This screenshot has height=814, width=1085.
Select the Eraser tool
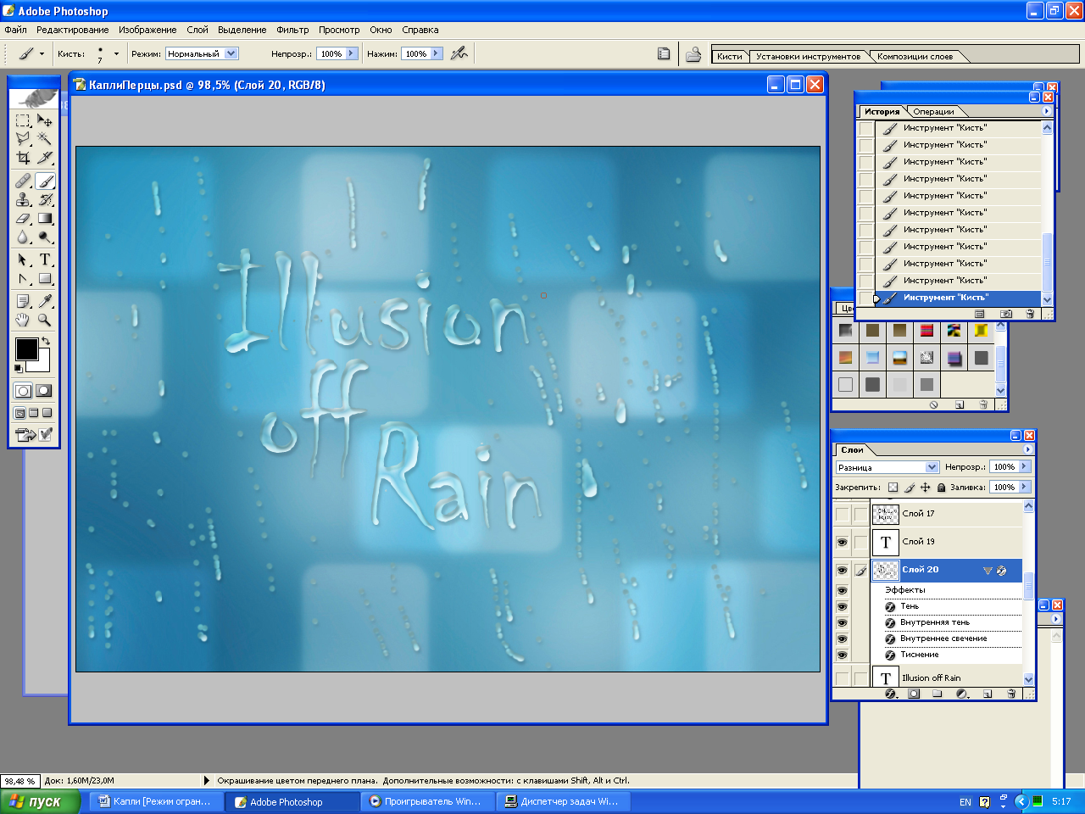point(23,218)
